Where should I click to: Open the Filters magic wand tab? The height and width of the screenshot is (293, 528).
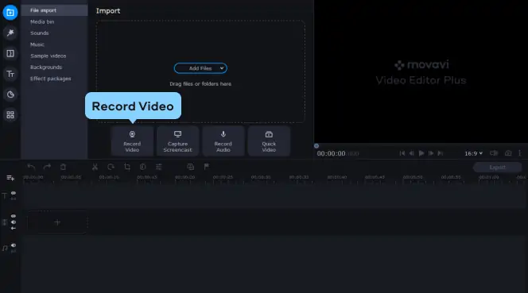(10, 33)
